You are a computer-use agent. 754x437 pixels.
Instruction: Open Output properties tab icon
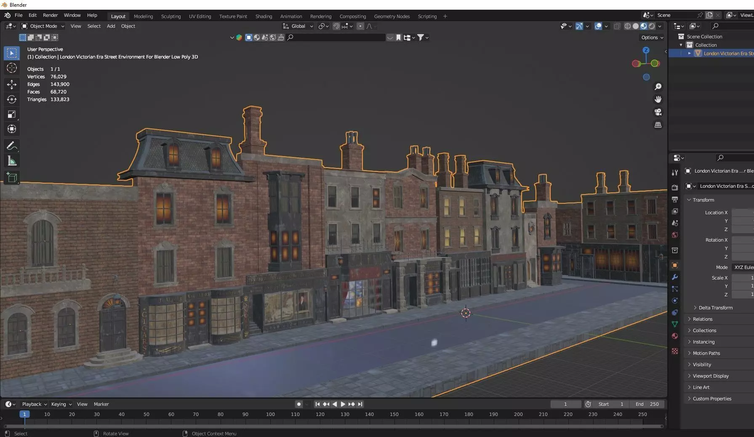pos(675,199)
